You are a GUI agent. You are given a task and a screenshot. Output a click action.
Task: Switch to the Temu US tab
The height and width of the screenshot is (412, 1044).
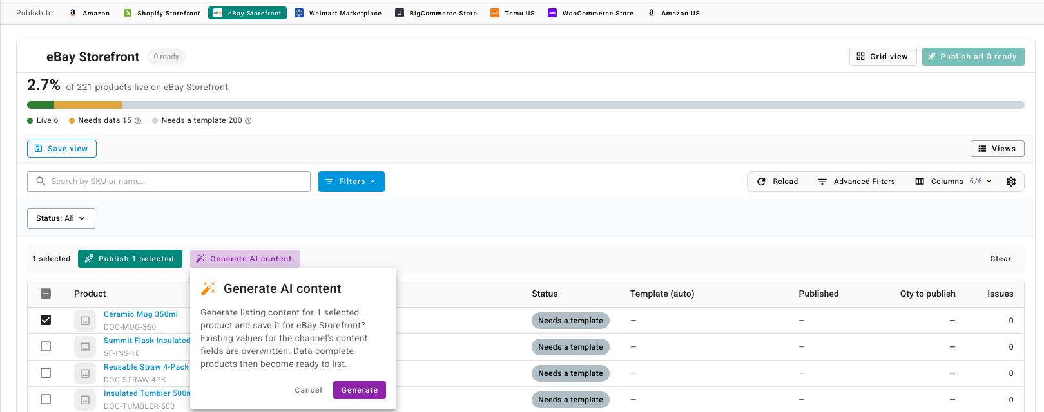pyautogui.click(x=513, y=13)
